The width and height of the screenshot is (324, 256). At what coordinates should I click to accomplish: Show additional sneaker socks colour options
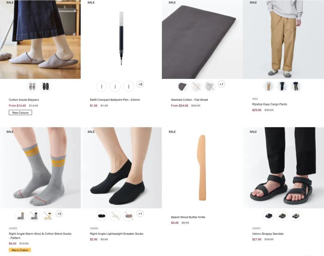140,214
